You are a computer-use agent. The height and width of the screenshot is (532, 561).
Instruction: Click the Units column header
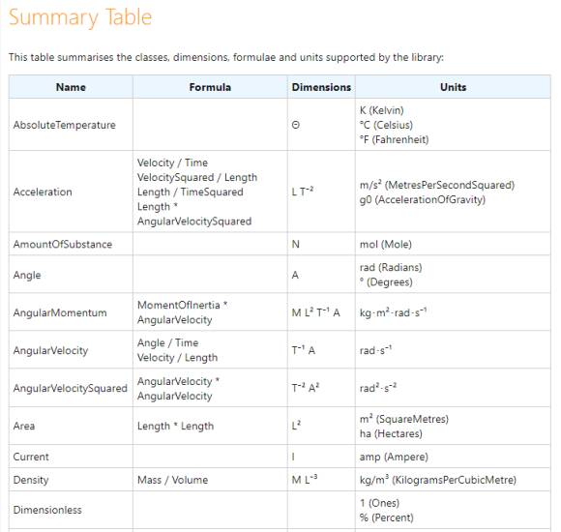(453, 87)
